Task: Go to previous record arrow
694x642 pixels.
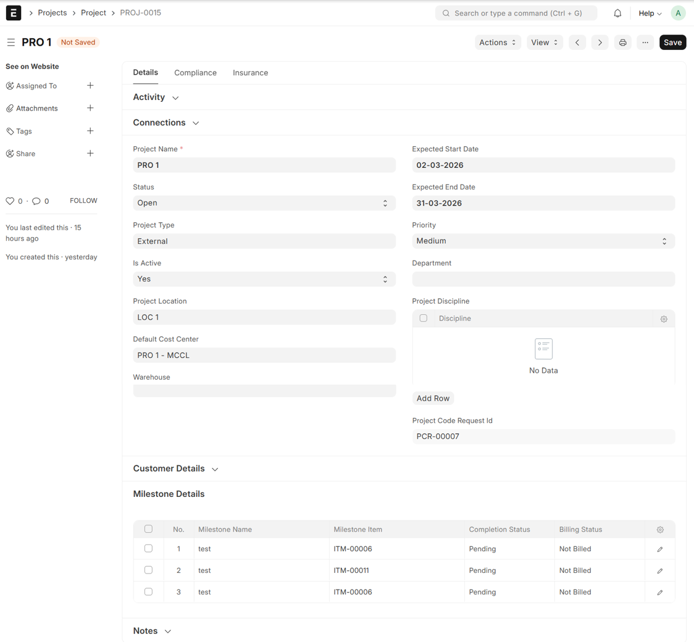Action: (577, 43)
